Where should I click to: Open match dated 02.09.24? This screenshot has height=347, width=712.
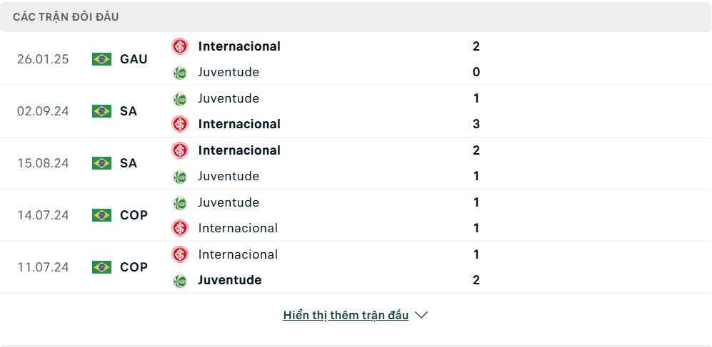tap(43, 111)
